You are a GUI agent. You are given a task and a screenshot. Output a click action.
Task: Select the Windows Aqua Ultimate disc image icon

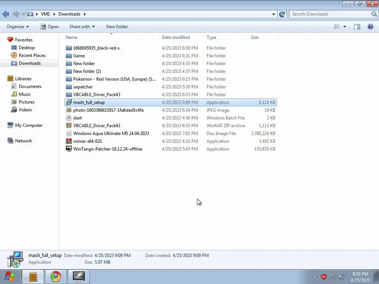(69, 133)
